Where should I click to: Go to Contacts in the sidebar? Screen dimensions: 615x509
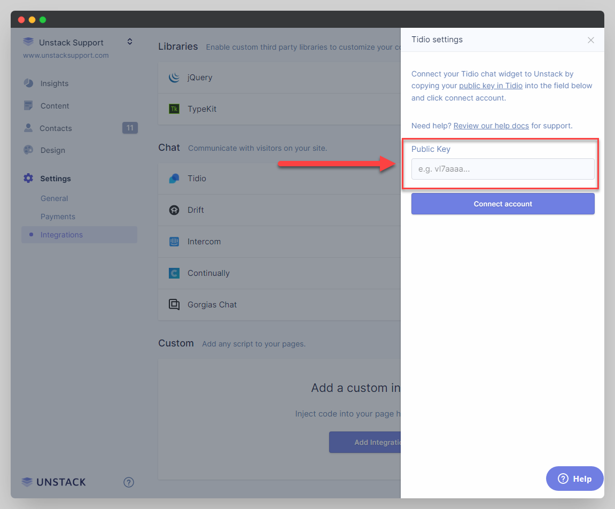(56, 128)
